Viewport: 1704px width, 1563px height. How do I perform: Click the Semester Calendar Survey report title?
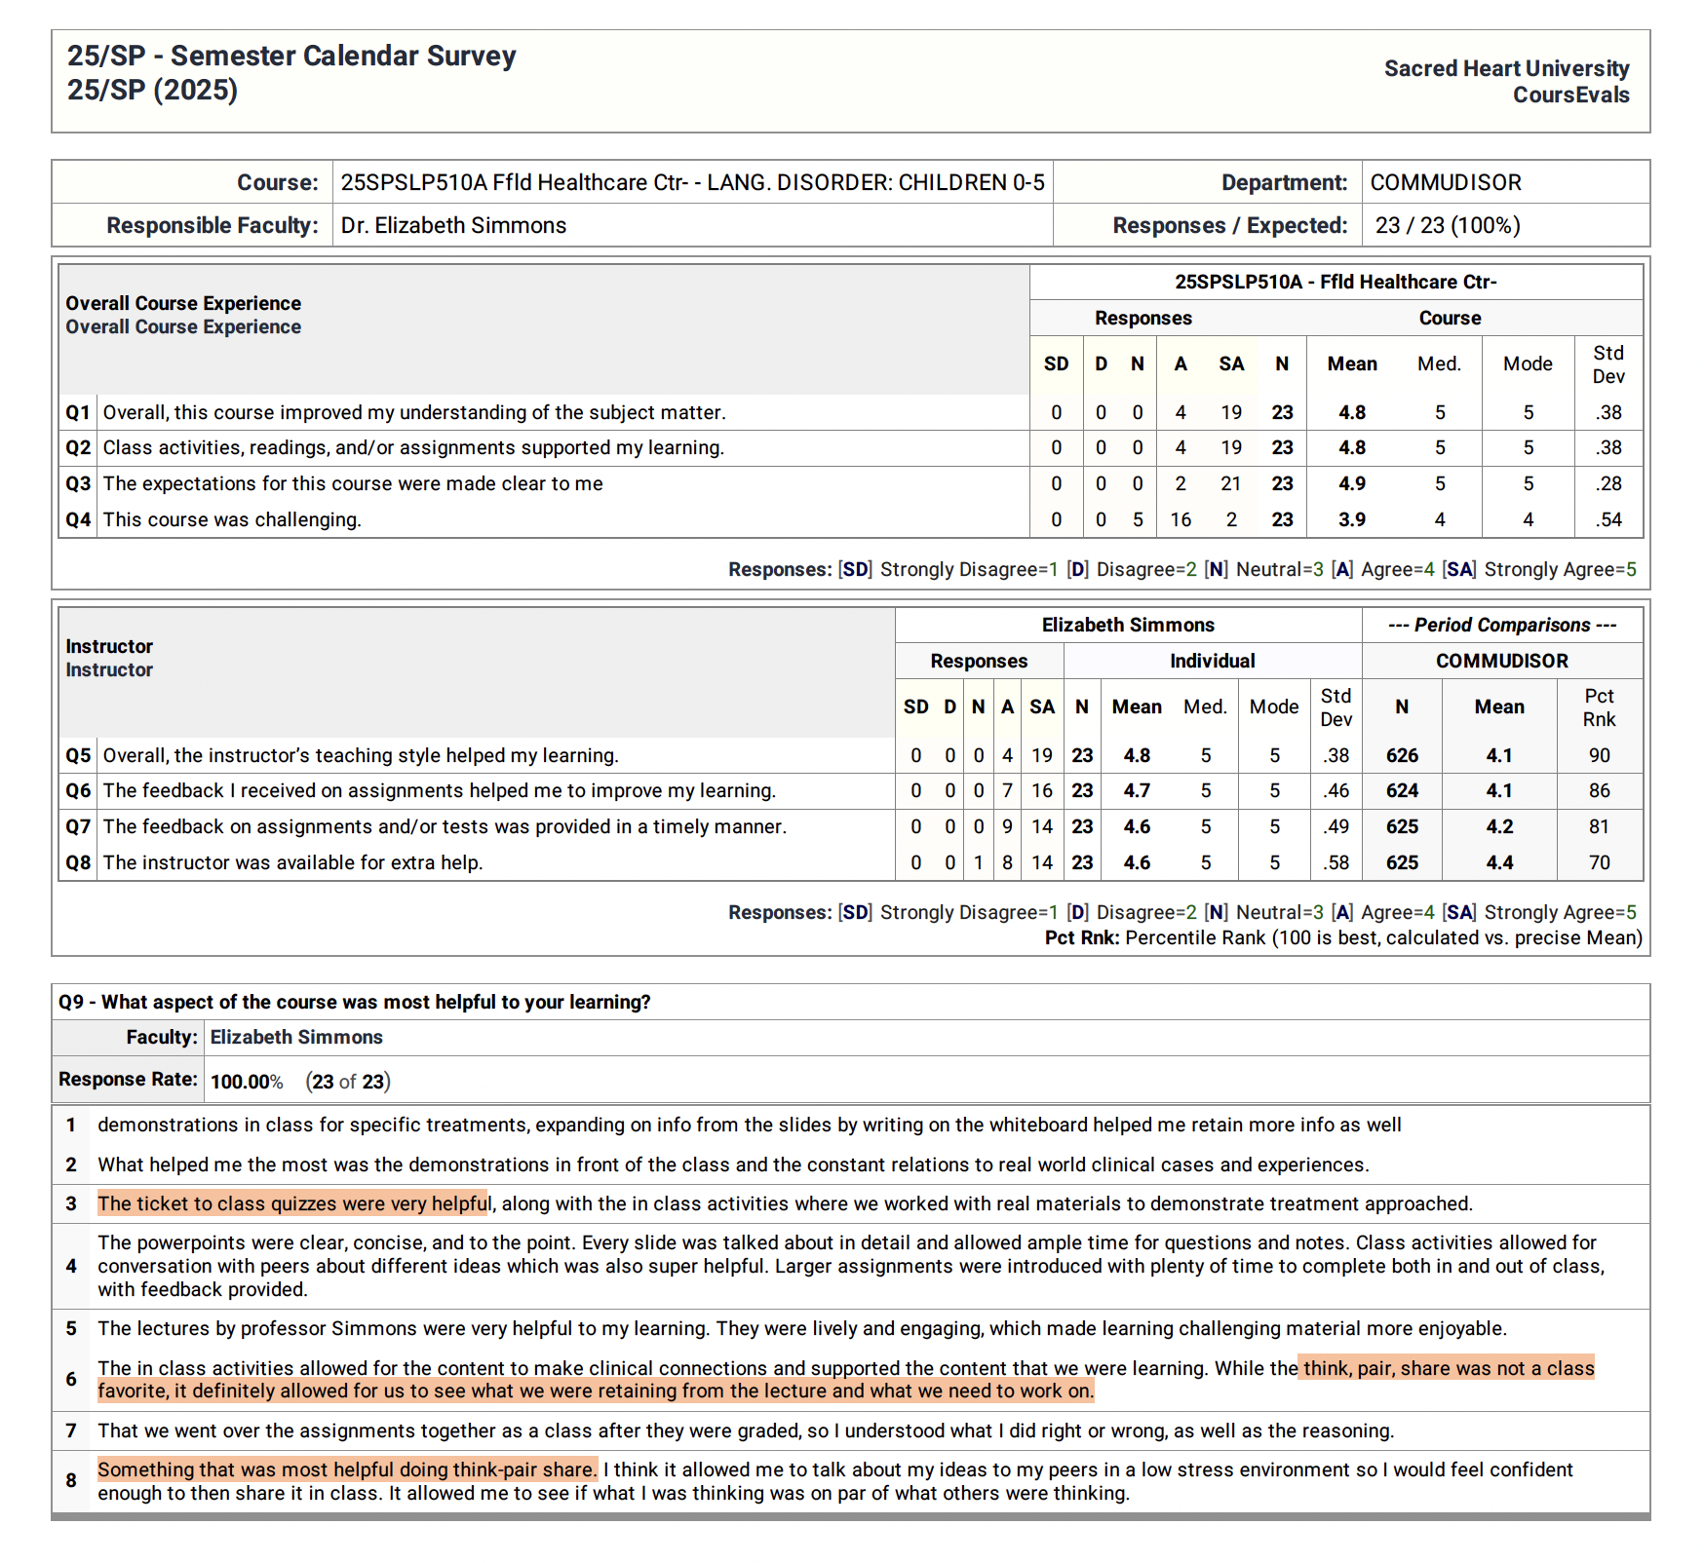coord(290,57)
